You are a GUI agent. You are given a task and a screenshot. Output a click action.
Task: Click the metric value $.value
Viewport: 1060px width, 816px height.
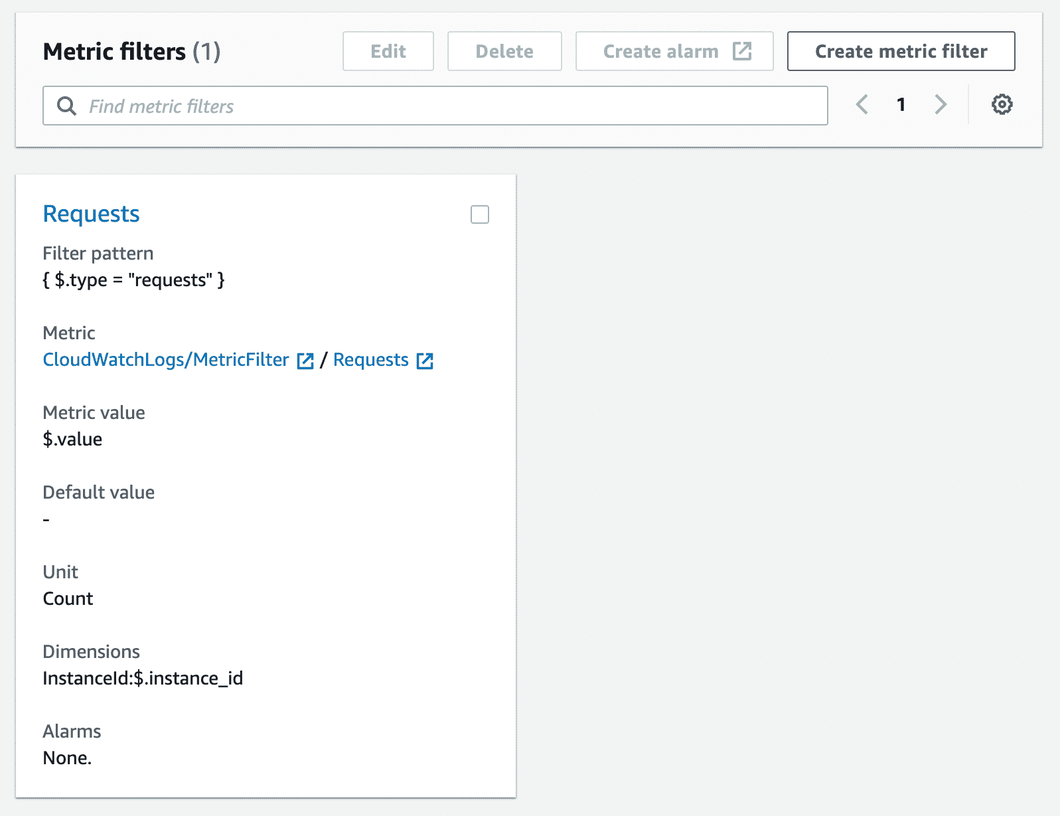72,440
